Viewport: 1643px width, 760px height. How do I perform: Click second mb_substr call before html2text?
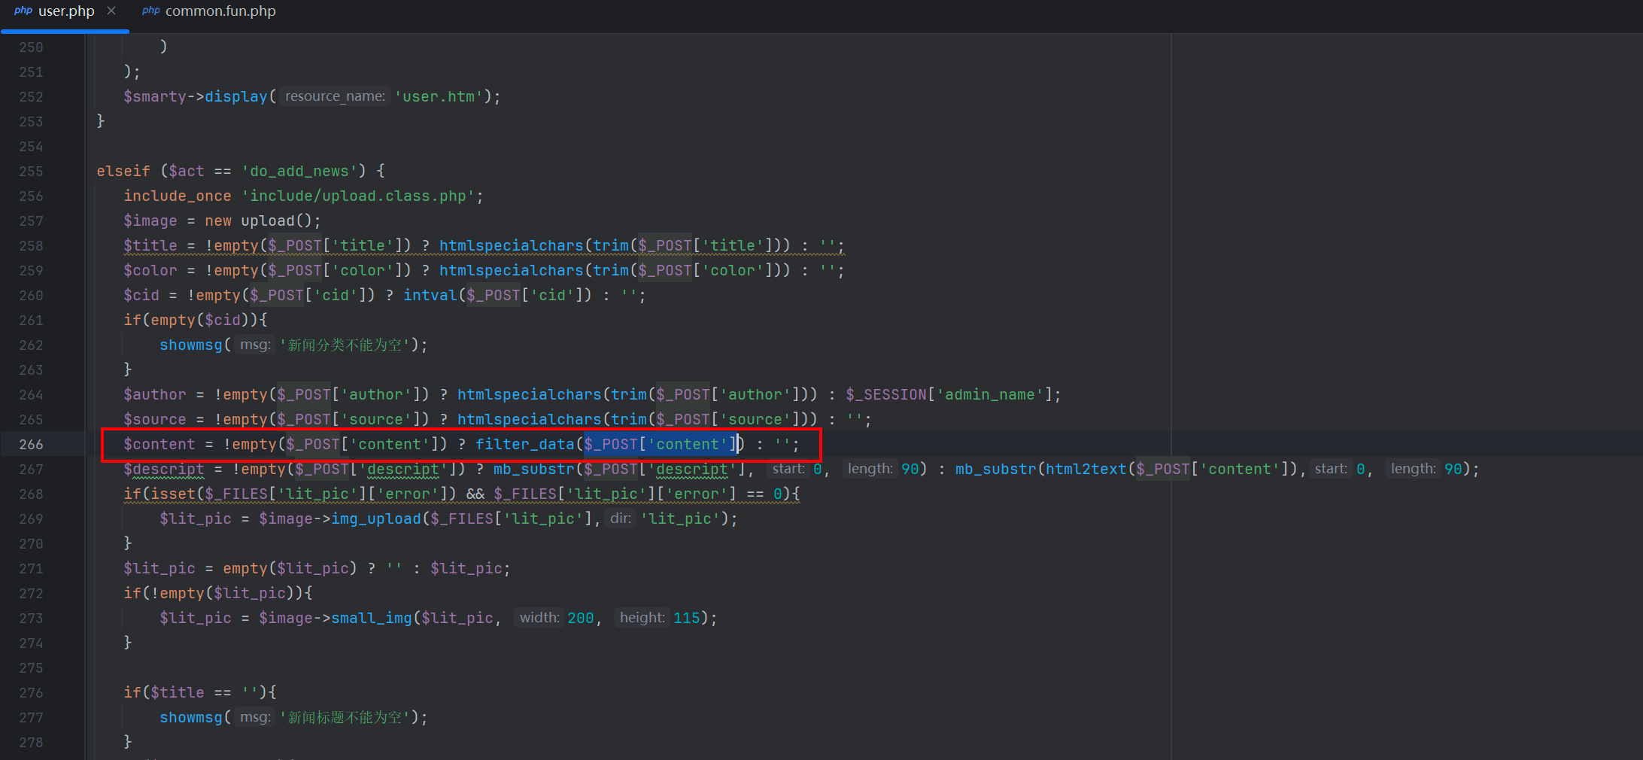coord(996,470)
